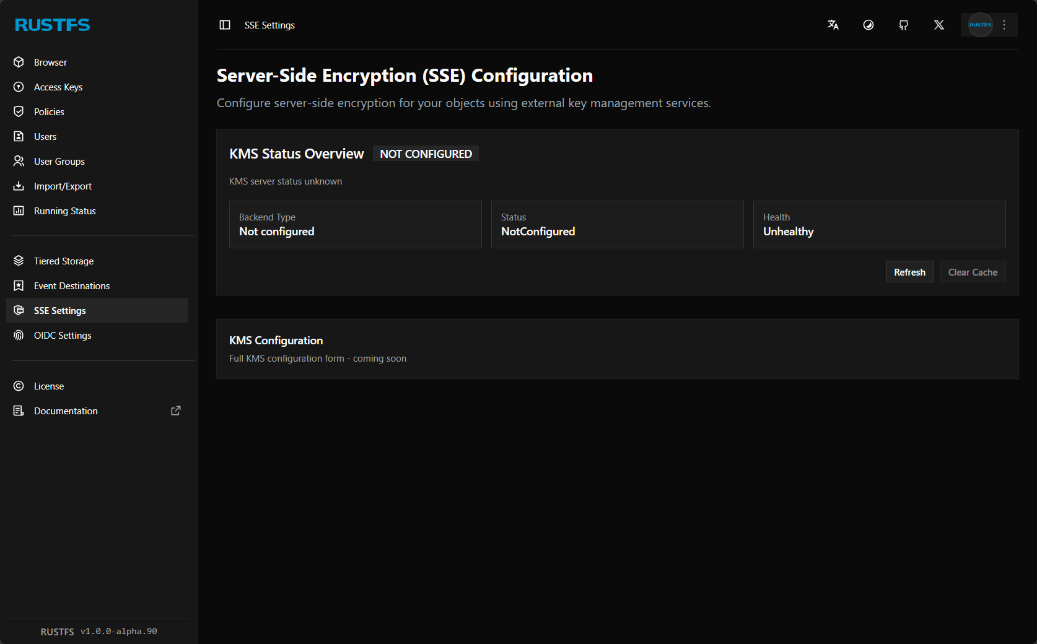Screen dimensions: 1037x644
Task: Click the Policies shield icon
Action: (x=19, y=112)
